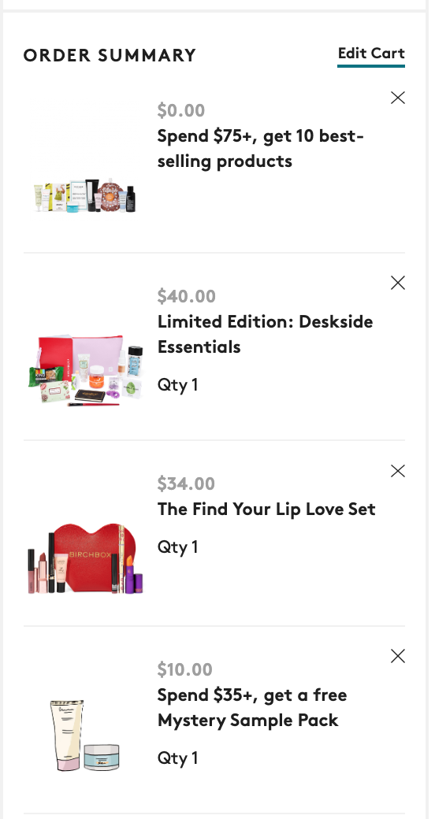Remove Limited Edition: Deskside Essentials from cart
The image size is (435, 819).
point(398,283)
